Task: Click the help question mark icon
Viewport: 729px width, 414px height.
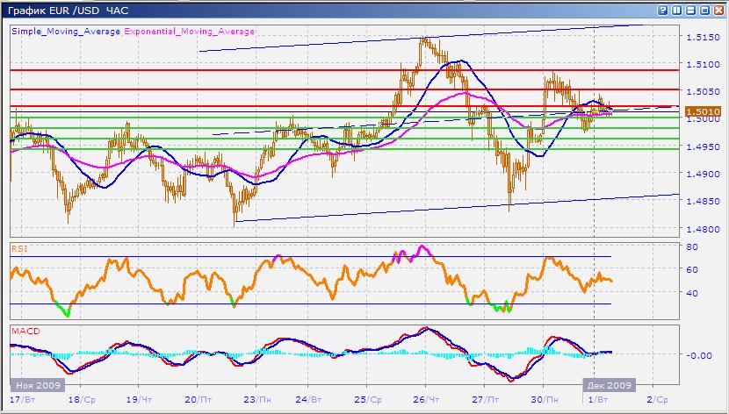Action: click(661, 9)
